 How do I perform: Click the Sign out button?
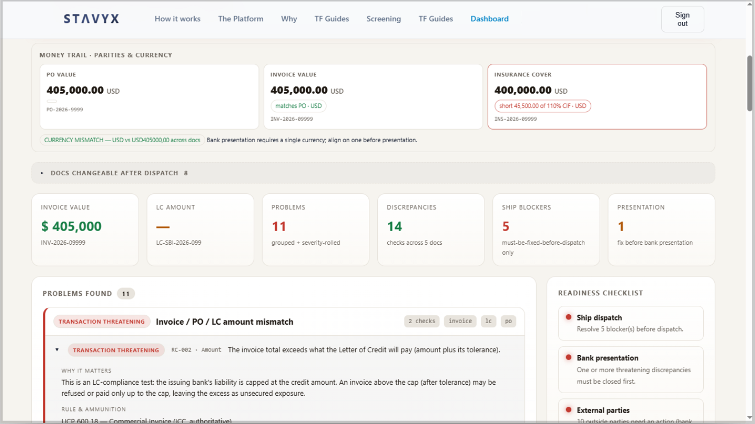click(682, 19)
